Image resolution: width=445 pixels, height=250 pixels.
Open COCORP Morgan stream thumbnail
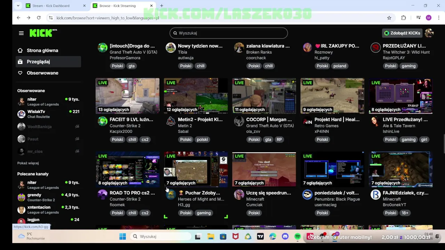[x=264, y=96]
